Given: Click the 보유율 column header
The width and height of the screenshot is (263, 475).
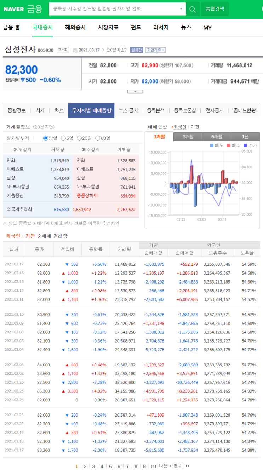Looking at the screenshot, I should click(247, 253).
